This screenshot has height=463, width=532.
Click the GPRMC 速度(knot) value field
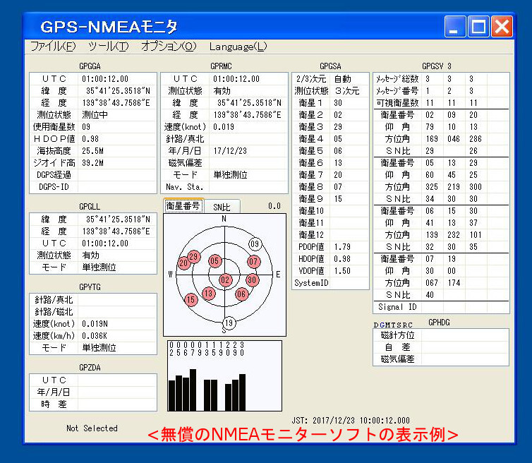pyautogui.click(x=248, y=127)
